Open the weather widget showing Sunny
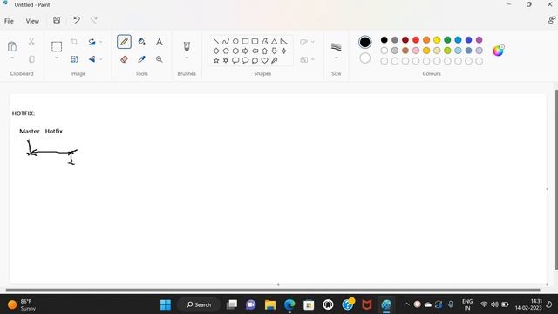This screenshot has height=314, width=558. pyautogui.click(x=22, y=304)
